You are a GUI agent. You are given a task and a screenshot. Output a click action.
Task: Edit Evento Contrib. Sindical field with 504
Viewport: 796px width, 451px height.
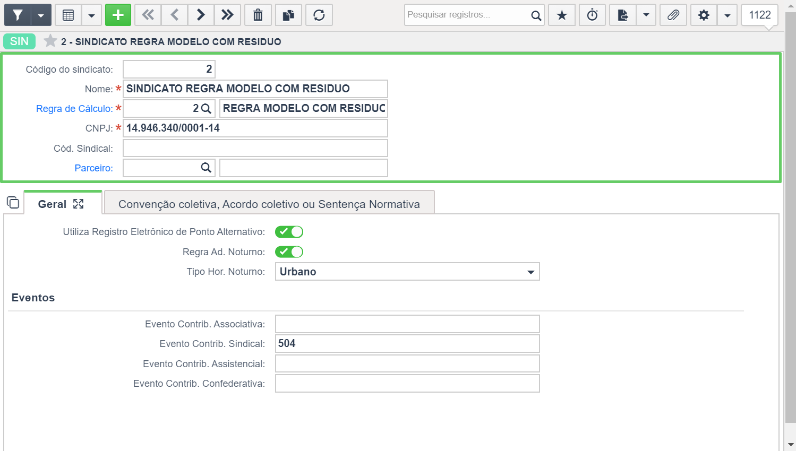tap(407, 343)
